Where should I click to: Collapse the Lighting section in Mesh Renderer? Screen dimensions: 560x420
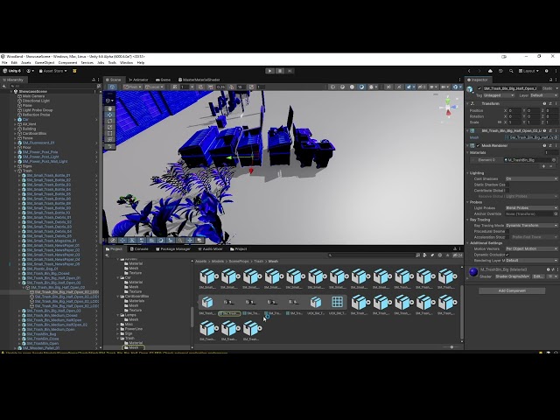point(468,173)
